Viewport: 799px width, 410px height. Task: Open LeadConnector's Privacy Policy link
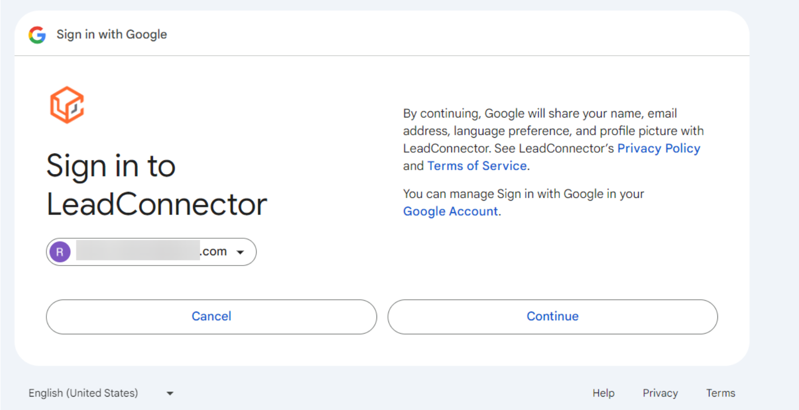tap(659, 149)
